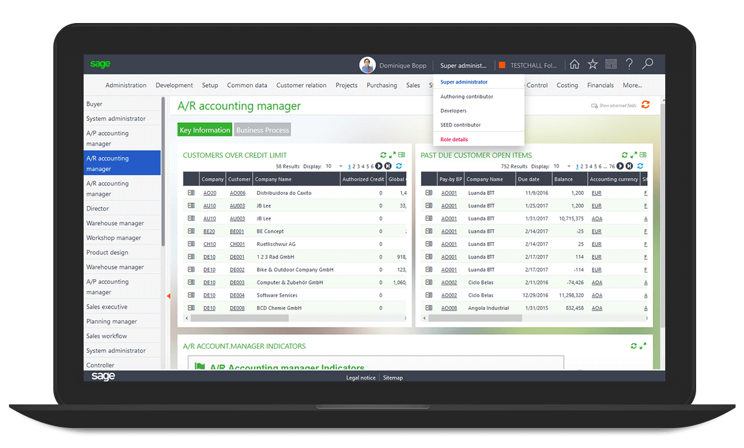Open row detail icon for Angola Industrial

pos(429,308)
